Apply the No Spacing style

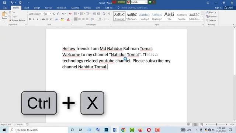click(x=132, y=16)
